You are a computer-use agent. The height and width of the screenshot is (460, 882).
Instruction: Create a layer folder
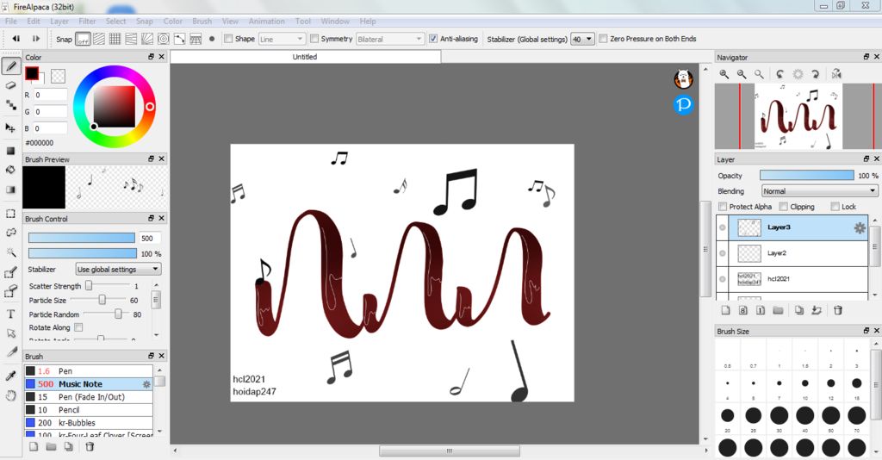[x=778, y=310]
